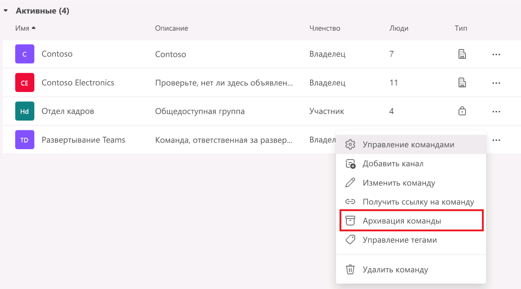Click Участник membership cell
This screenshot has width=521, height=289.
click(x=327, y=111)
